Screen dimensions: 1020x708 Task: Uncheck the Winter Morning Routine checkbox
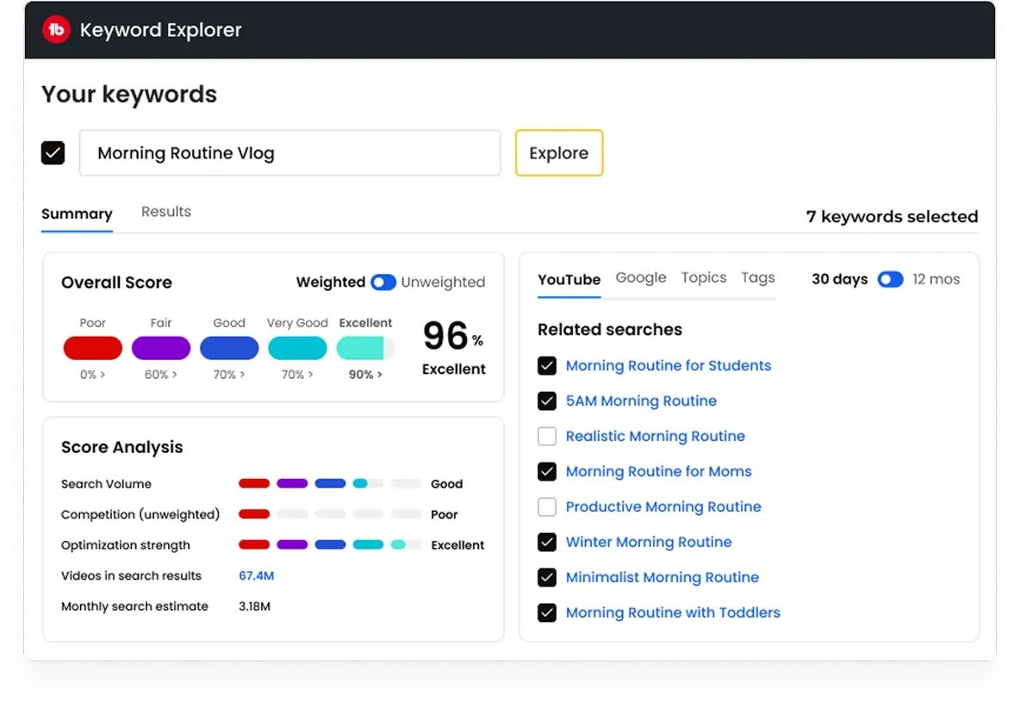[x=547, y=542]
